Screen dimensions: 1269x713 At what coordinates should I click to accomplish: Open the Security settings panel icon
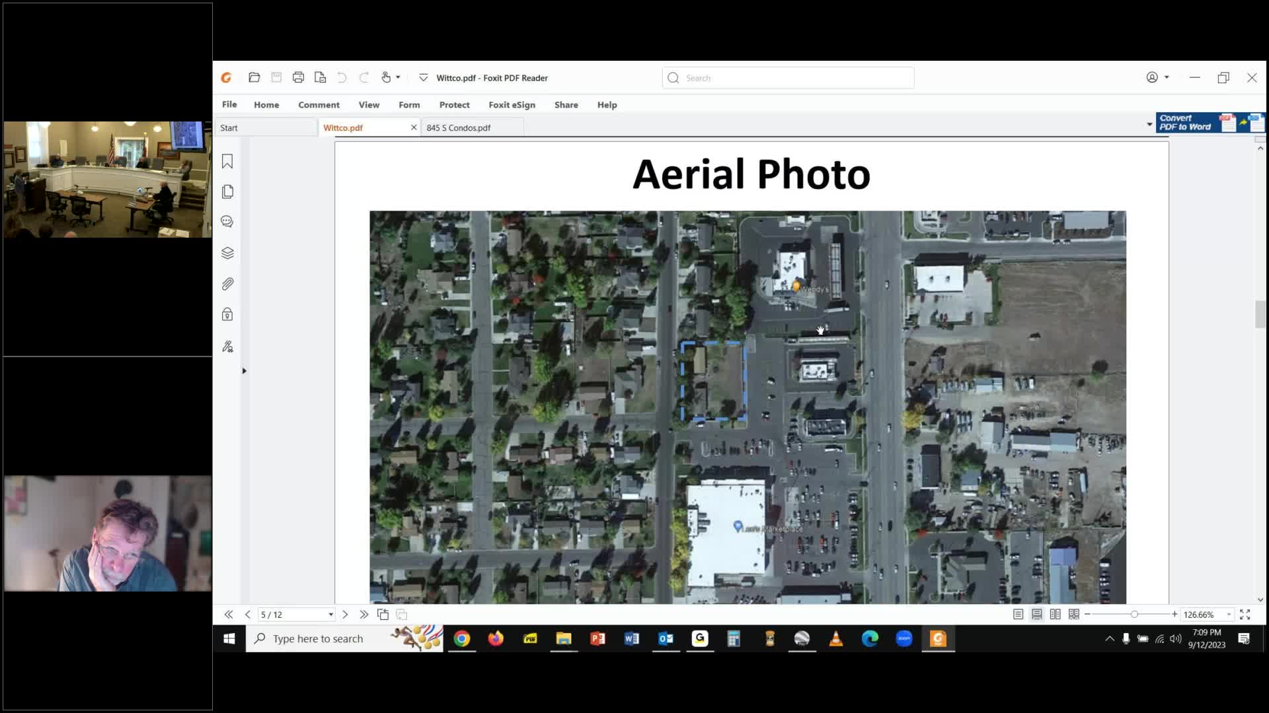click(227, 315)
